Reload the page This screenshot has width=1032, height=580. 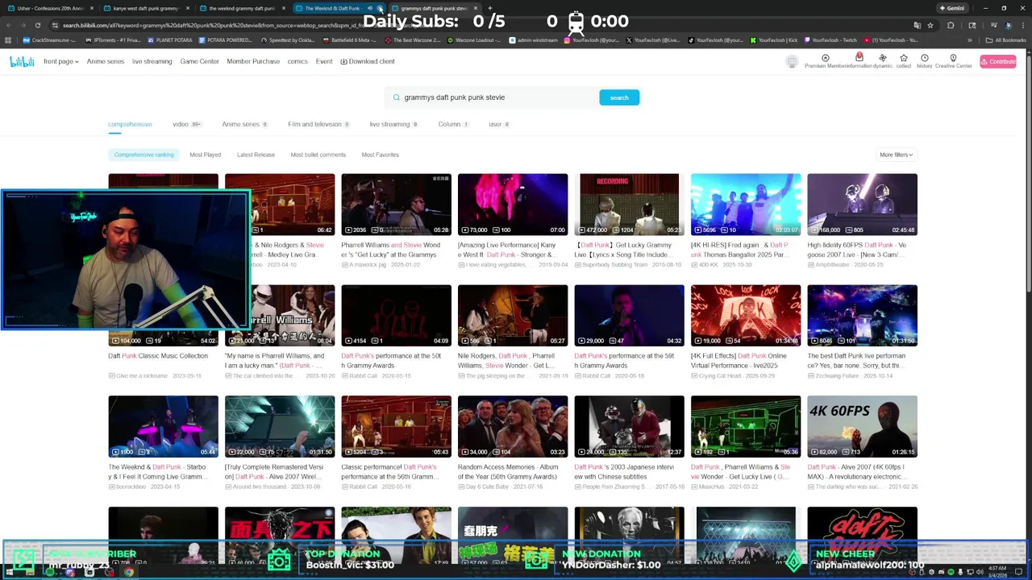pyautogui.click(x=37, y=25)
